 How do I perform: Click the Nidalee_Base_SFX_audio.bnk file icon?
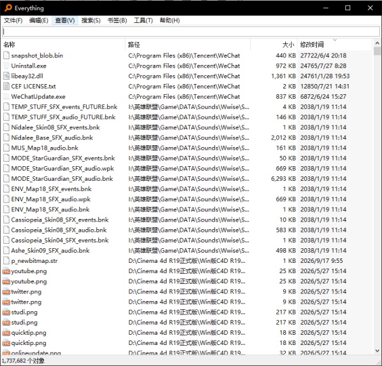click(6, 137)
